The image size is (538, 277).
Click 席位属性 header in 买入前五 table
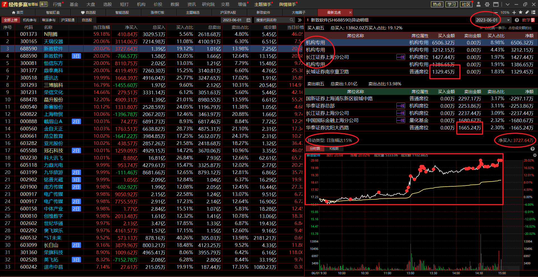[x=420, y=36]
